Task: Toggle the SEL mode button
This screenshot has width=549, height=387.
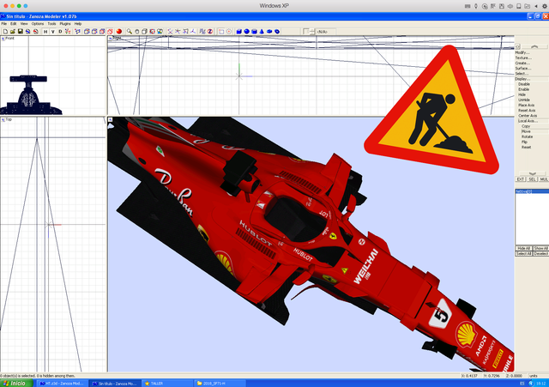Action: pyautogui.click(x=532, y=179)
